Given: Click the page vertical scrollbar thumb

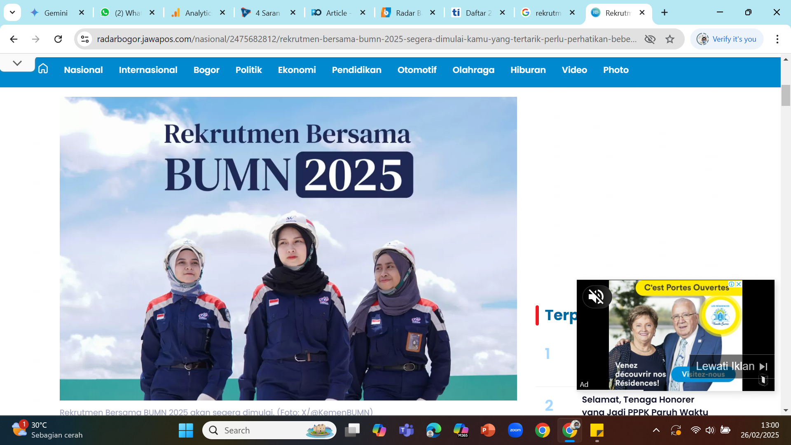Looking at the screenshot, I should [x=786, y=95].
